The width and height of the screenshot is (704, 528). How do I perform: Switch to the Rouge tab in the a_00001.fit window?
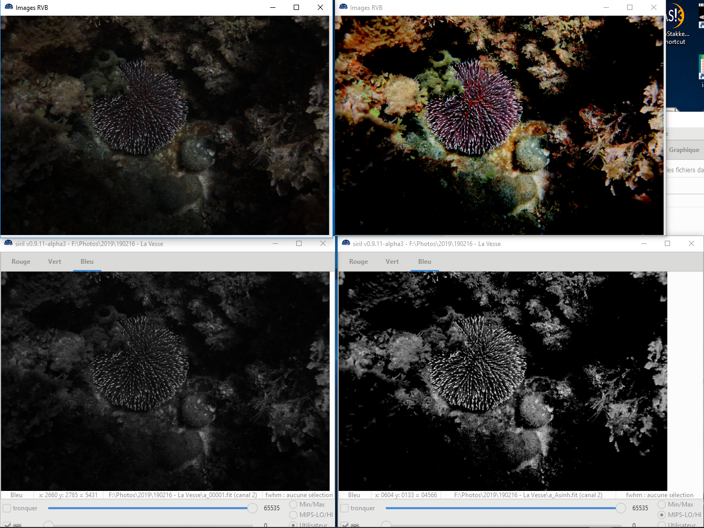coord(21,262)
